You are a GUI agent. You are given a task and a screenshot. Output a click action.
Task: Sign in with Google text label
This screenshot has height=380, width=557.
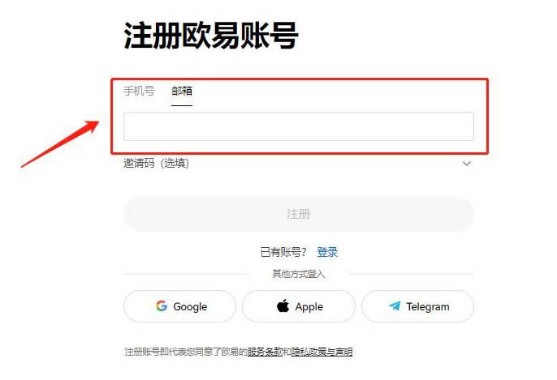tap(190, 306)
